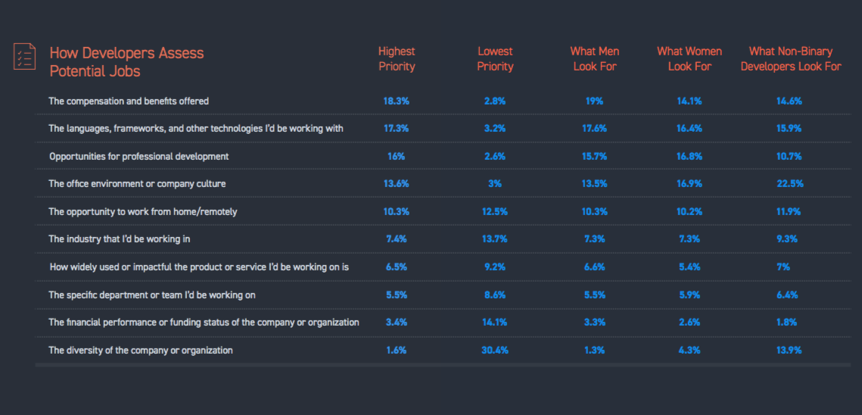This screenshot has width=862, height=415.
Task: Click the diversity of the company row label
Action: 141,351
